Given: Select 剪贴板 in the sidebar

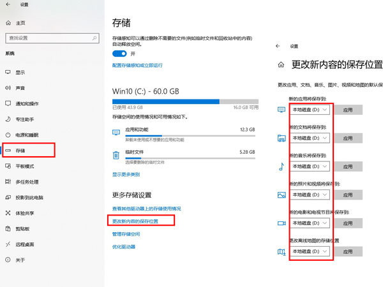Looking at the screenshot, I should click(22, 229).
